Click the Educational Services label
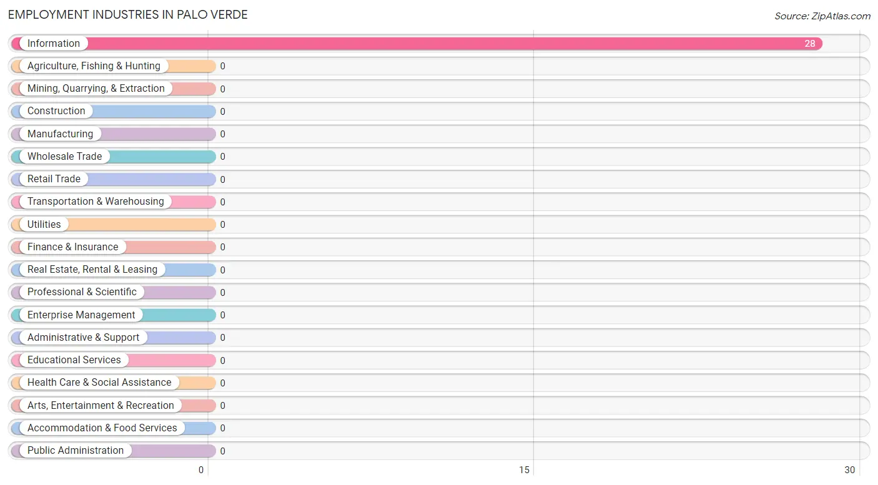Viewport: 878px width, 485px height. [74, 360]
